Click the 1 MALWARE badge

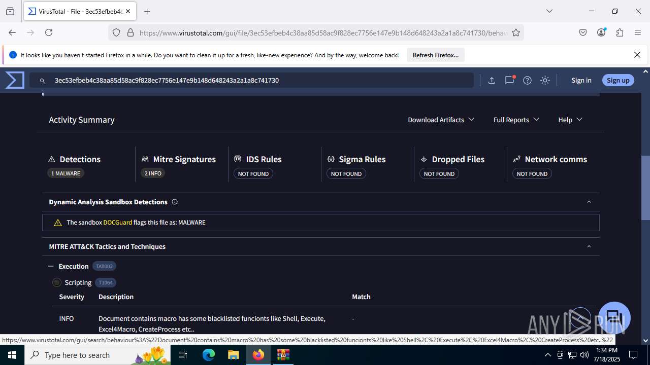tap(66, 173)
